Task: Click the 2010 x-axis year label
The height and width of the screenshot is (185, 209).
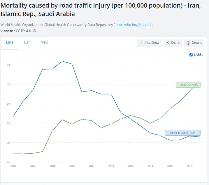Action: 111,166
